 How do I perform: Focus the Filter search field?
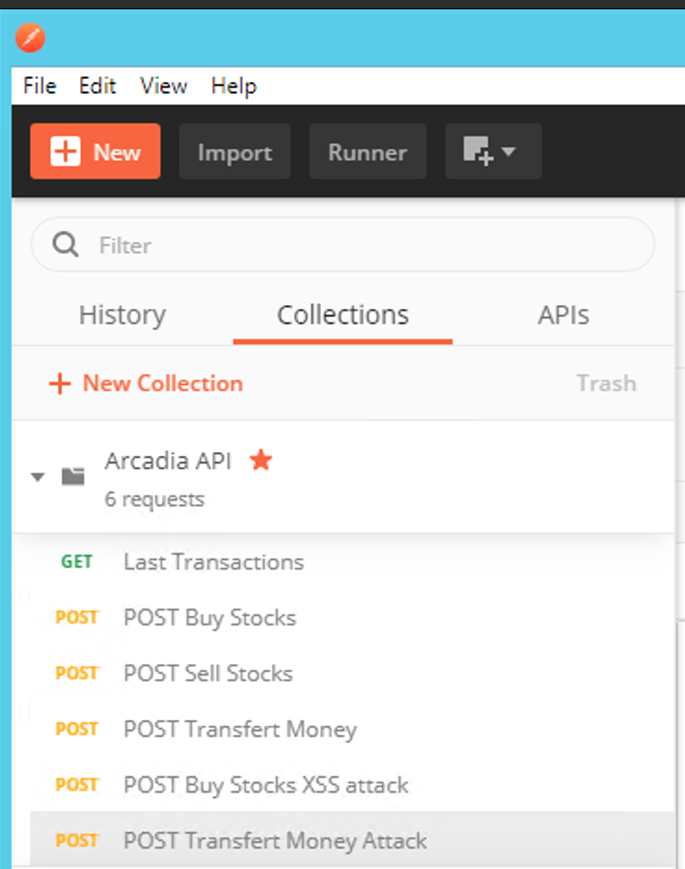[343, 245]
